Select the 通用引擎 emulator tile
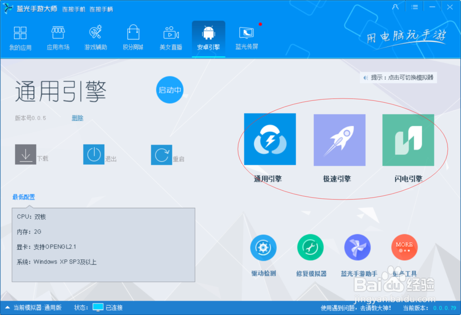 coord(270,139)
